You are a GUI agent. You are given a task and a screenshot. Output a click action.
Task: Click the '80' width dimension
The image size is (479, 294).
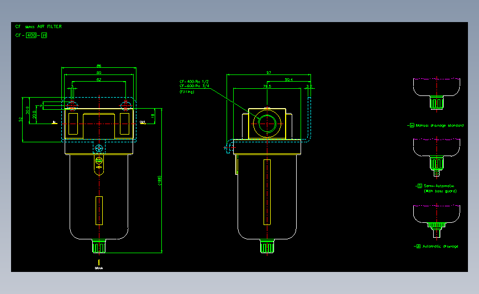tap(99, 73)
